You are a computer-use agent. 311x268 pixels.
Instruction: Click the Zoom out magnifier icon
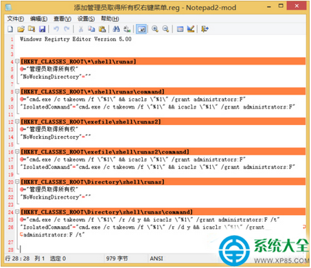tap(165, 29)
